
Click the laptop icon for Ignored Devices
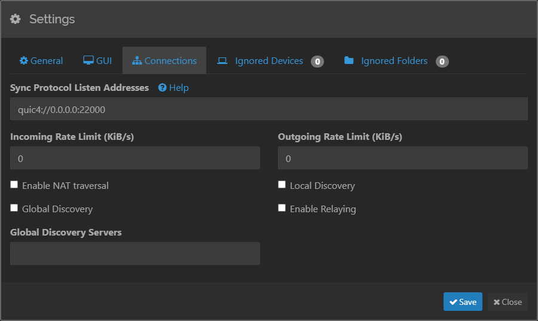(222, 61)
